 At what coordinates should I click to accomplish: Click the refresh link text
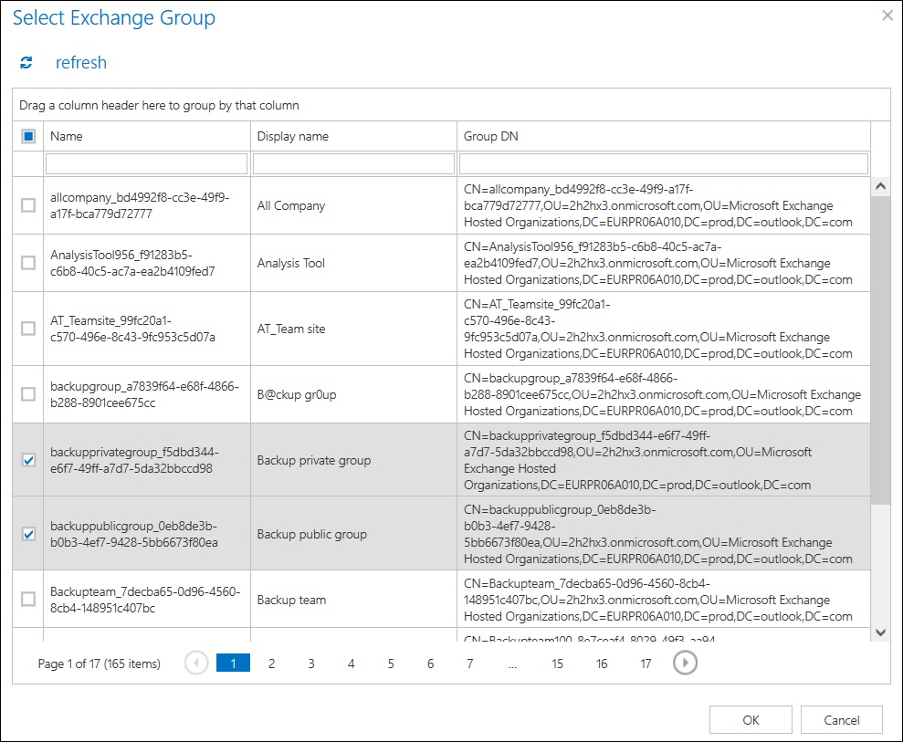click(x=81, y=62)
